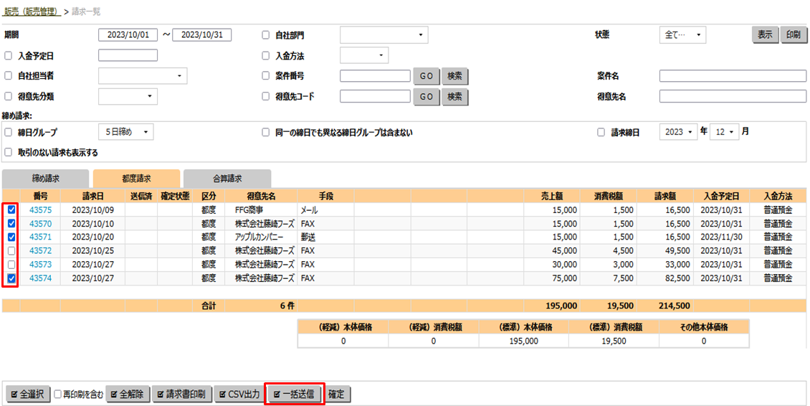This screenshot has height=406, width=810.
Task: Click the 全解除 deselect-all button
Action: [x=128, y=394]
